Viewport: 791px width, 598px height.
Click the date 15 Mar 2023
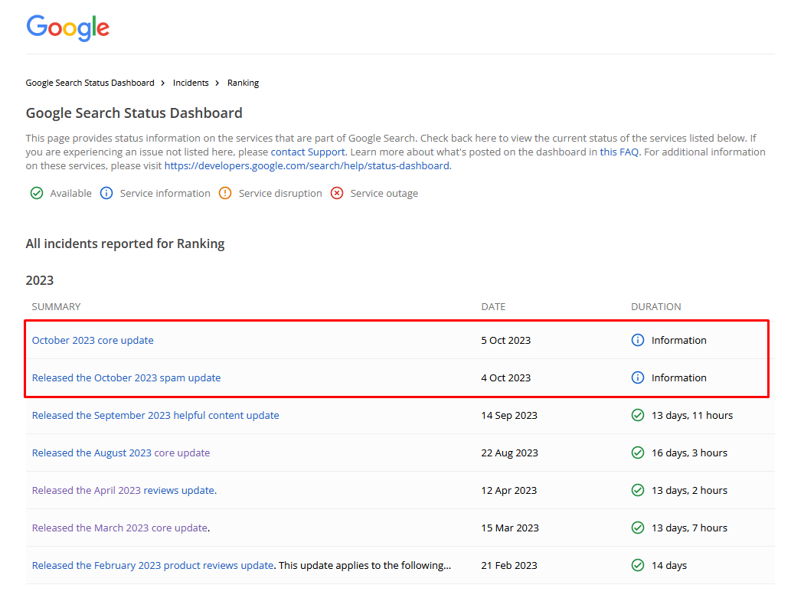(510, 528)
